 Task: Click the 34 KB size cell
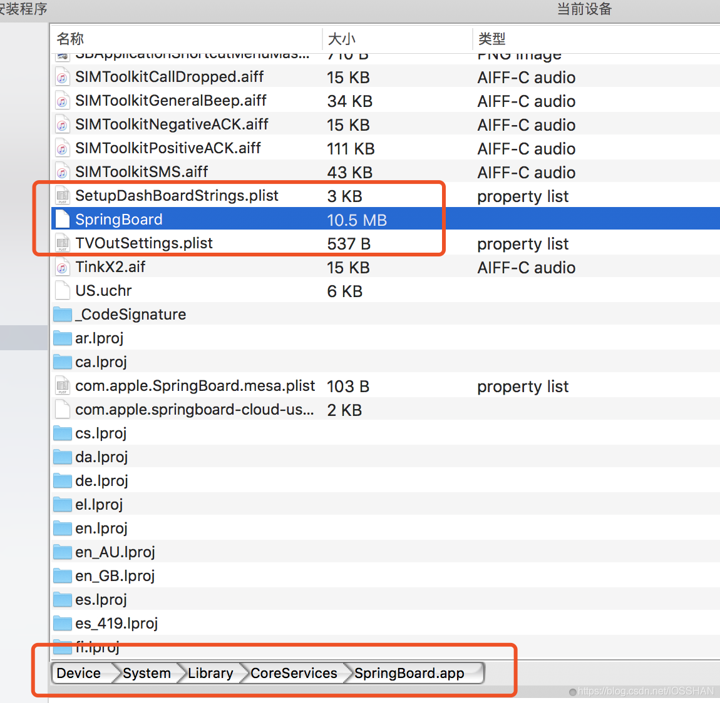point(350,101)
